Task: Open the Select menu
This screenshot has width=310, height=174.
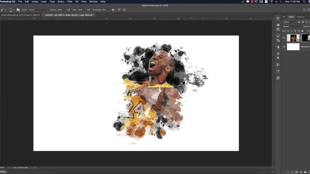Action: pyautogui.click(x=61, y=1)
